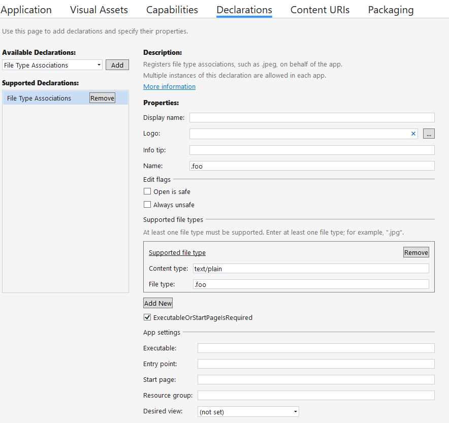Screen dimensions: 449x423
Task: Focus the Entry point field
Action: coord(315,364)
